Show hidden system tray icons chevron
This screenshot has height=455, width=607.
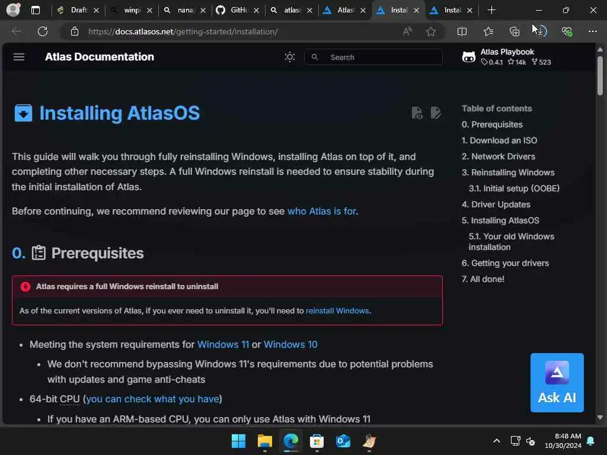tap(497, 441)
